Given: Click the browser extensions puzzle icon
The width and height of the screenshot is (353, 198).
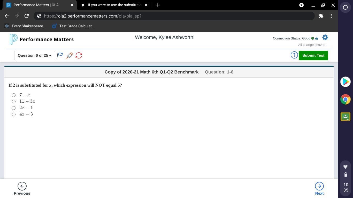Looking at the screenshot, I should [321, 16].
